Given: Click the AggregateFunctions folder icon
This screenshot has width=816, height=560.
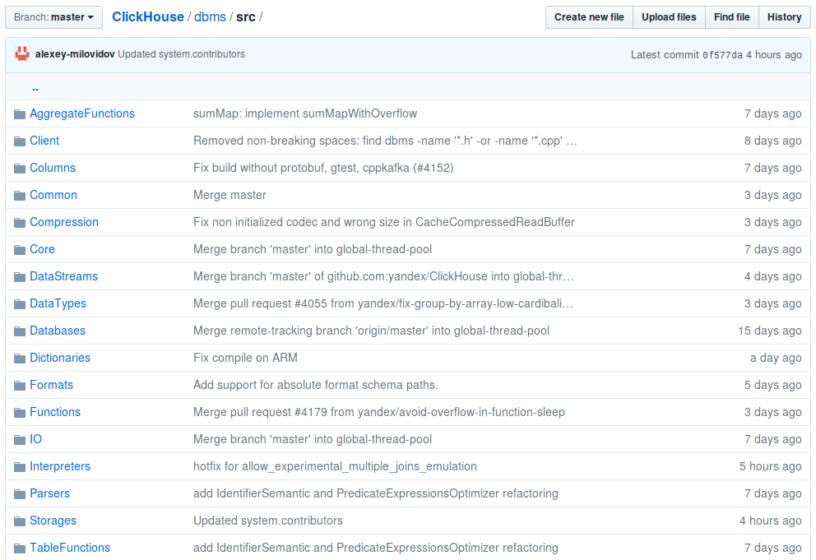Looking at the screenshot, I should pos(20,114).
